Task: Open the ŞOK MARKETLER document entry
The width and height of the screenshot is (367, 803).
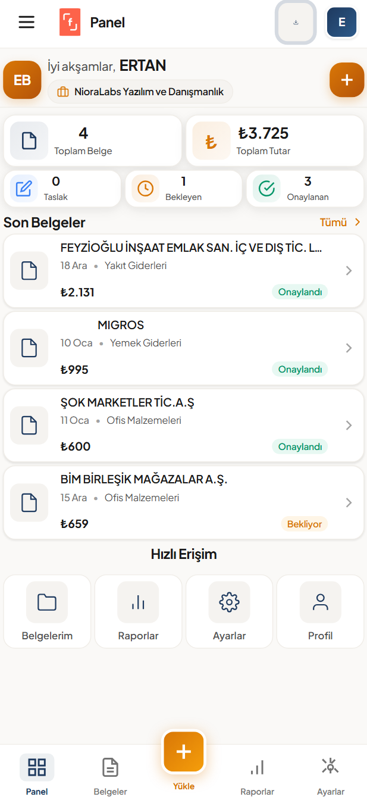Action: pos(178,425)
